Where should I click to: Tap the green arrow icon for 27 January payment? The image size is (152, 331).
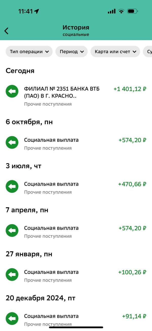[x=12, y=275]
